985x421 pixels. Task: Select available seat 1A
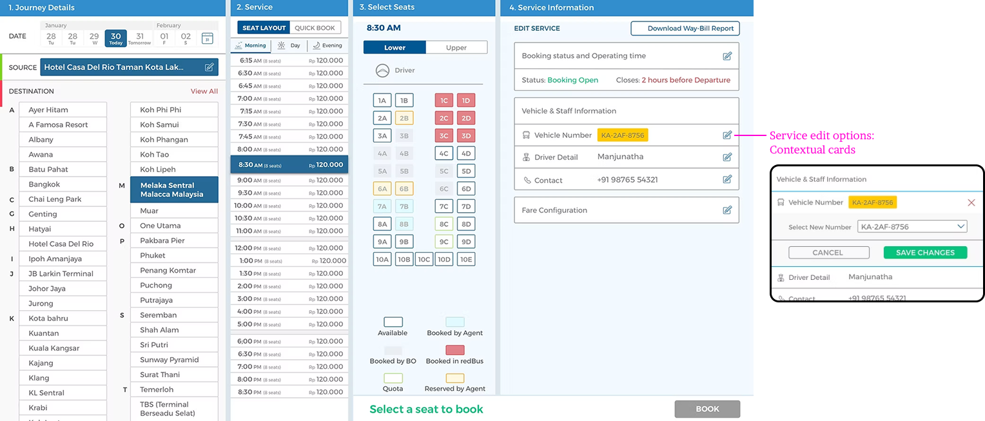[x=382, y=101]
